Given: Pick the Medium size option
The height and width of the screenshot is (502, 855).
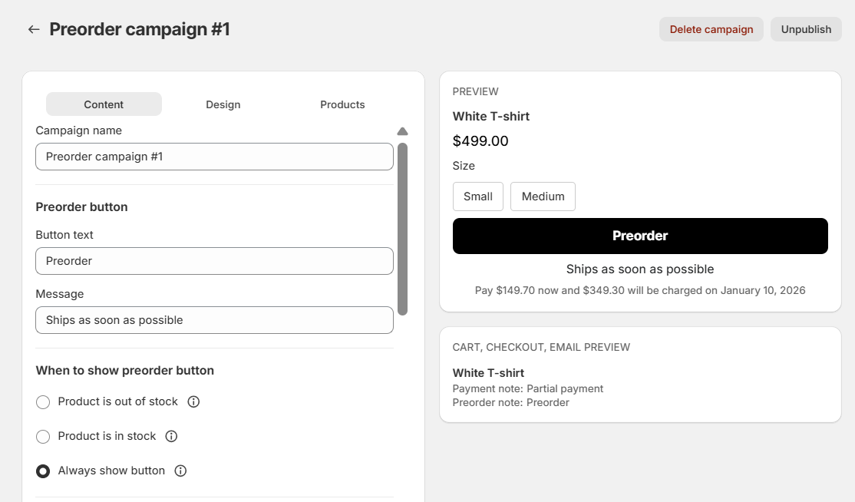Looking at the screenshot, I should [543, 197].
